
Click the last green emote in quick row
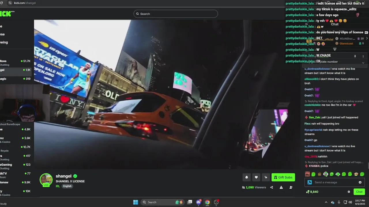point(362,174)
